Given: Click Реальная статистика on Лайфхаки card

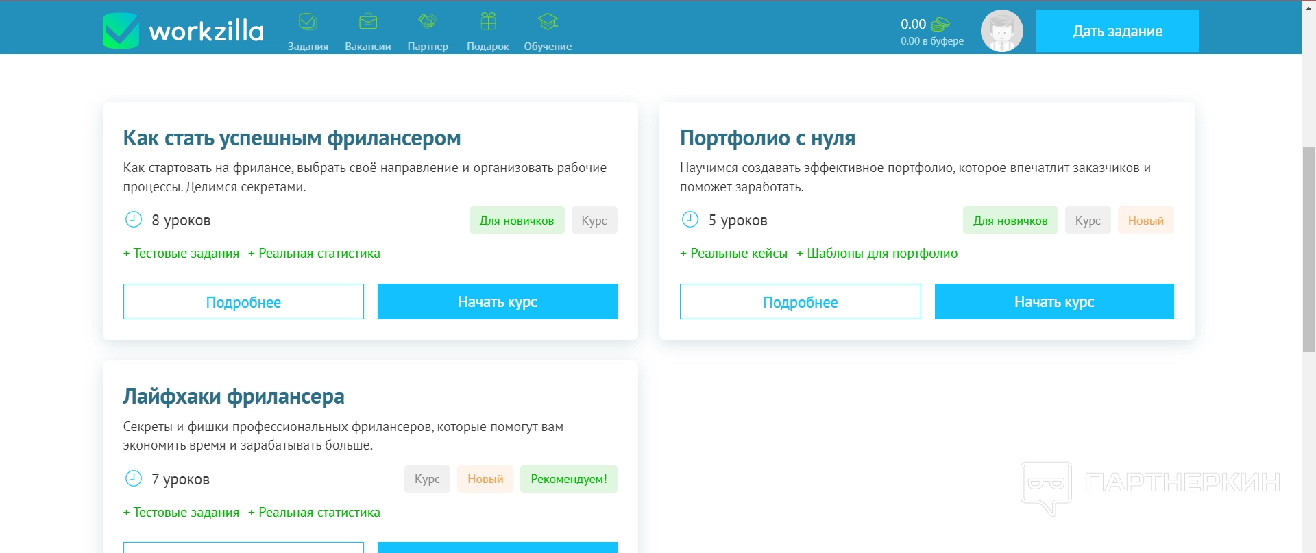Looking at the screenshot, I should coord(314,513).
